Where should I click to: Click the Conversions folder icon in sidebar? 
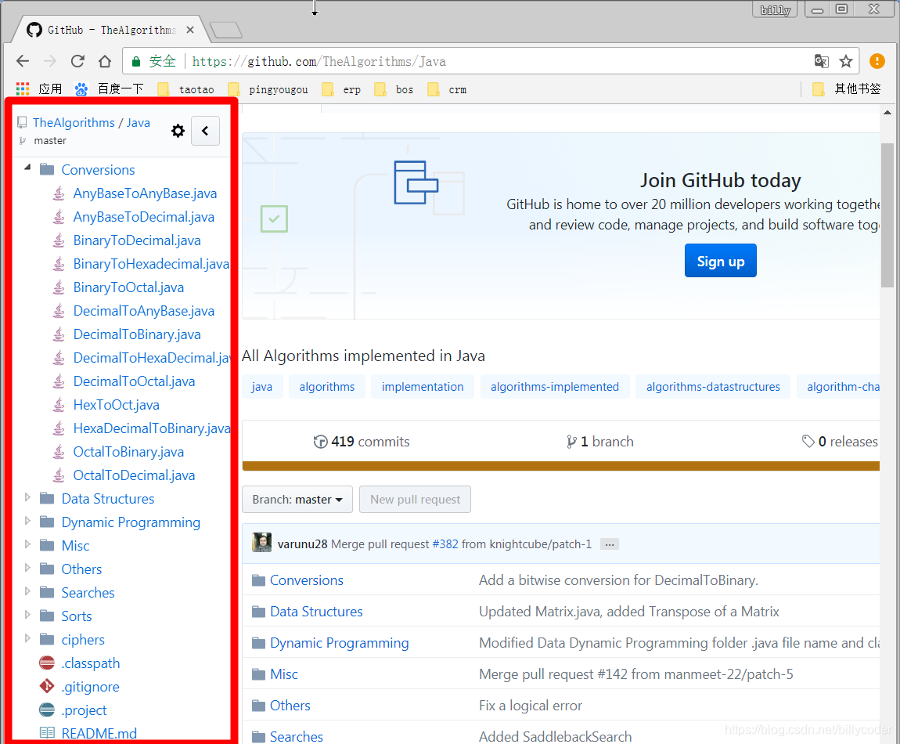pyautogui.click(x=47, y=169)
